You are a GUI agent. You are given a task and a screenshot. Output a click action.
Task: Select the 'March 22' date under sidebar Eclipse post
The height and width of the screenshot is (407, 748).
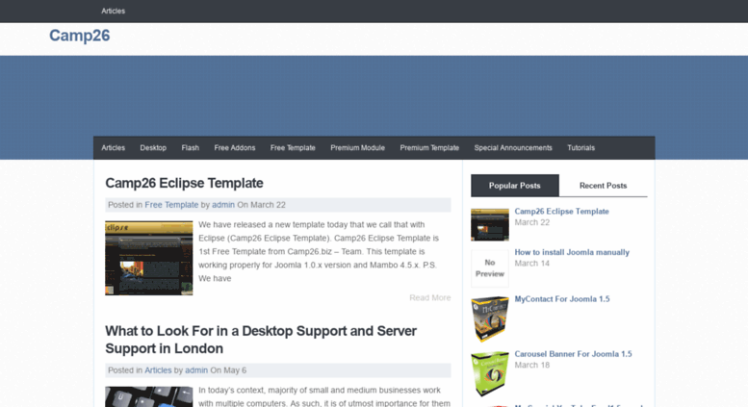pos(532,222)
